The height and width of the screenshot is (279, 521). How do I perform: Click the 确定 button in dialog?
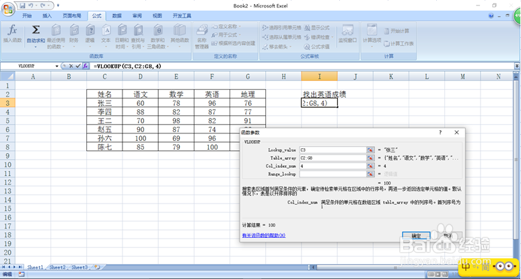(416, 236)
